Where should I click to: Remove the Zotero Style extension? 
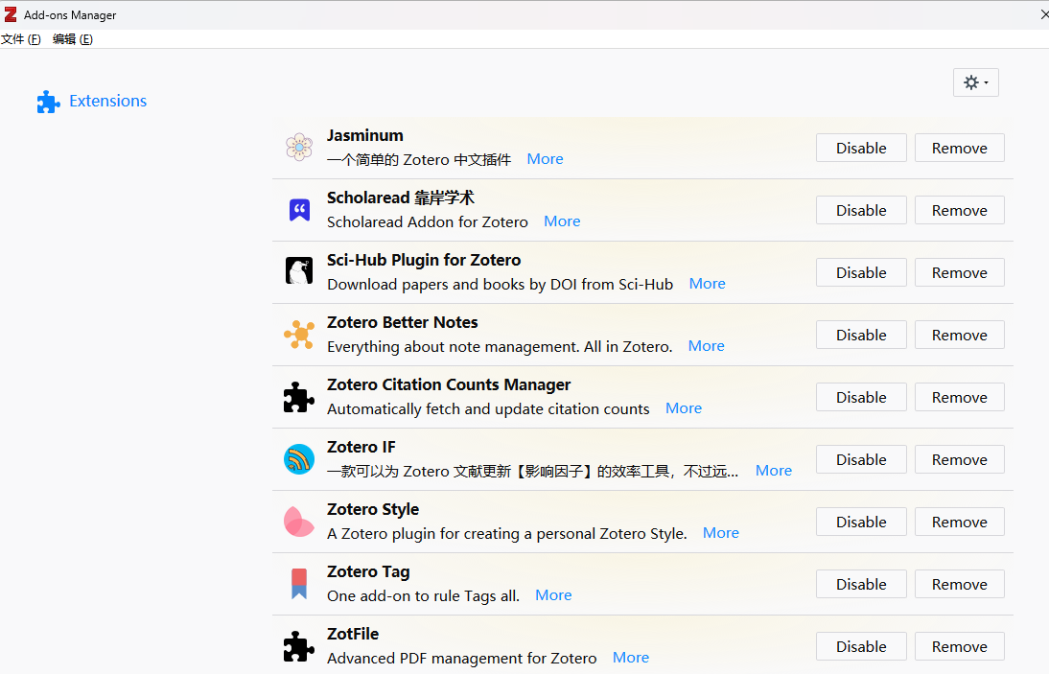(960, 522)
